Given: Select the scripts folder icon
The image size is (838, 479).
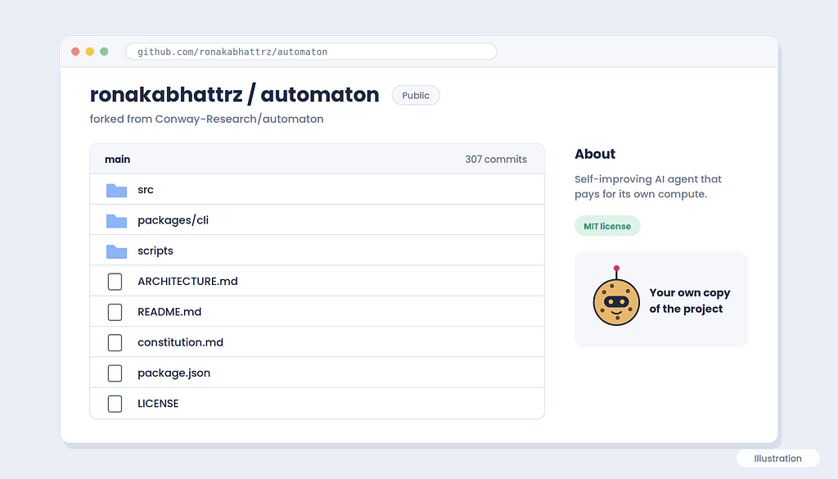Looking at the screenshot, I should 116,251.
